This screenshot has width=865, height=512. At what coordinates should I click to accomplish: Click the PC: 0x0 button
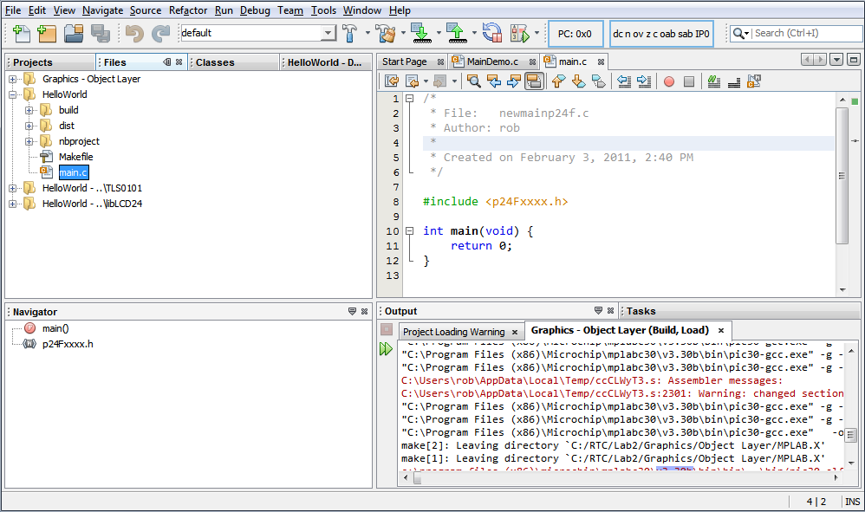(x=576, y=34)
